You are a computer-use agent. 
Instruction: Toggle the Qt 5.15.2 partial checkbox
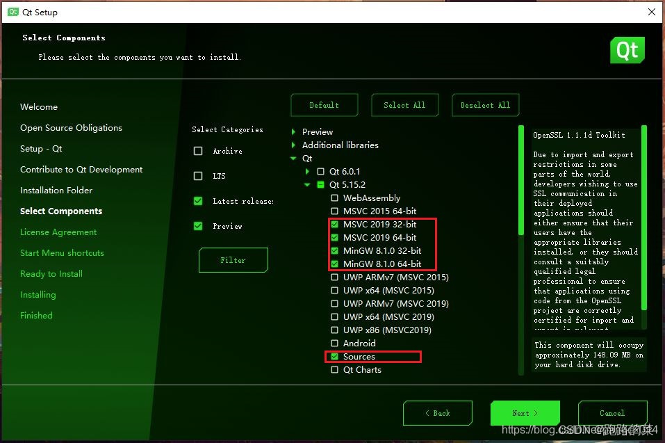coord(320,184)
